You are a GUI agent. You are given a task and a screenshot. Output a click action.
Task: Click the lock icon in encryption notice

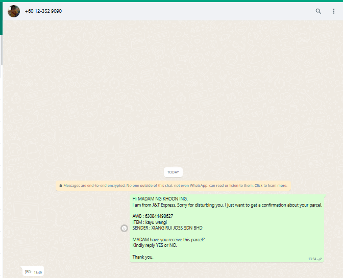[x=61, y=186]
